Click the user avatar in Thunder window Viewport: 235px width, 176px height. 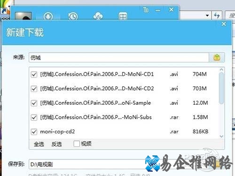pyautogui.click(x=23, y=15)
